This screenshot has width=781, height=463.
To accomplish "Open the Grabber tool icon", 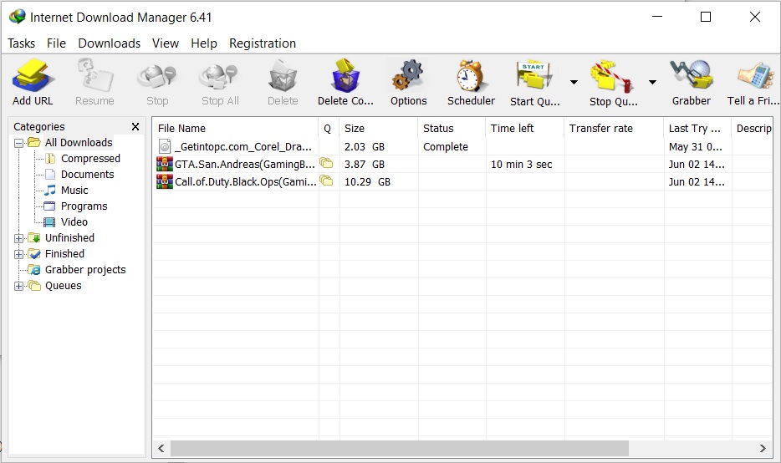I will pos(692,76).
